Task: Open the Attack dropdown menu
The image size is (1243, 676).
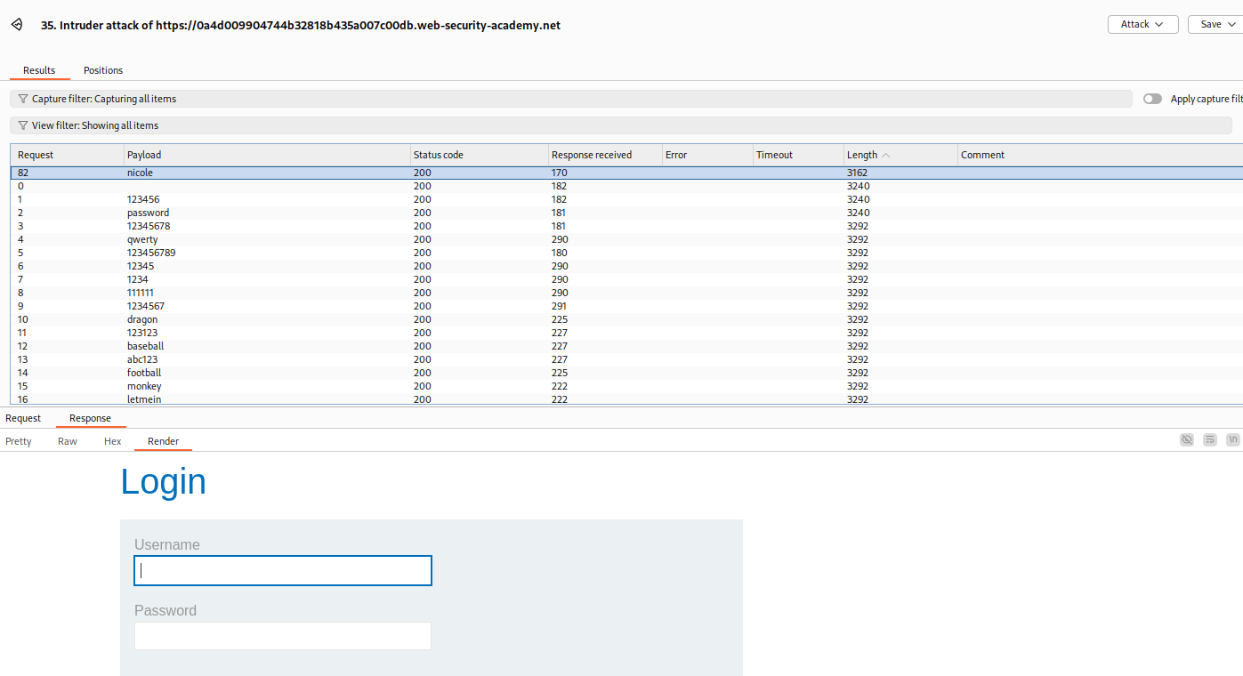Action: click(x=1142, y=24)
